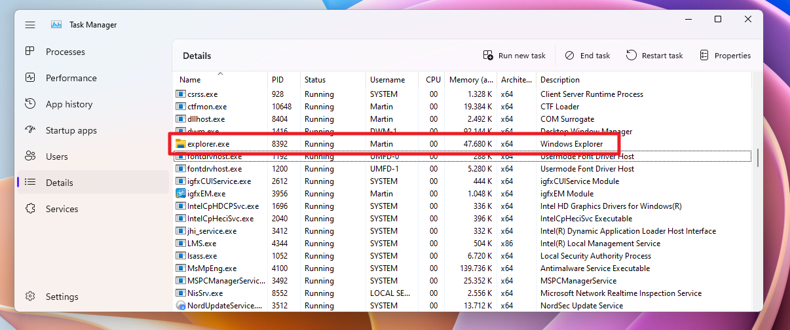Click the vertical scrollbar thumb in Details
The width and height of the screenshot is (790, 330).
tap(757, 157)
